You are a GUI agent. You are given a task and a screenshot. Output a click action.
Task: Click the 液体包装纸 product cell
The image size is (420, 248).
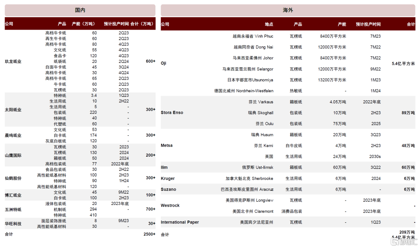click(56, 204)
